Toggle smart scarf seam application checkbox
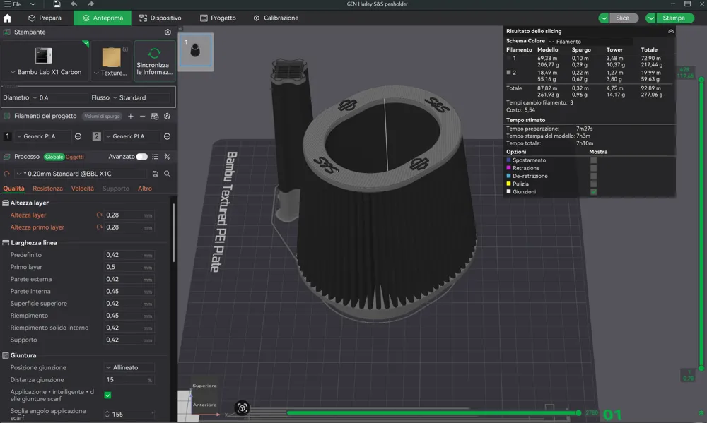 107,395
